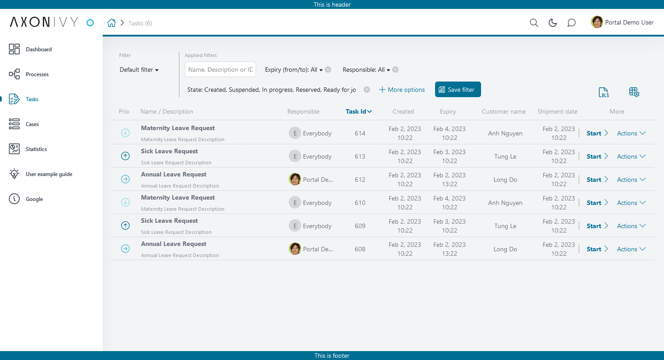
Task: Expand Actions menu for task 608
Action: (631, 249)
